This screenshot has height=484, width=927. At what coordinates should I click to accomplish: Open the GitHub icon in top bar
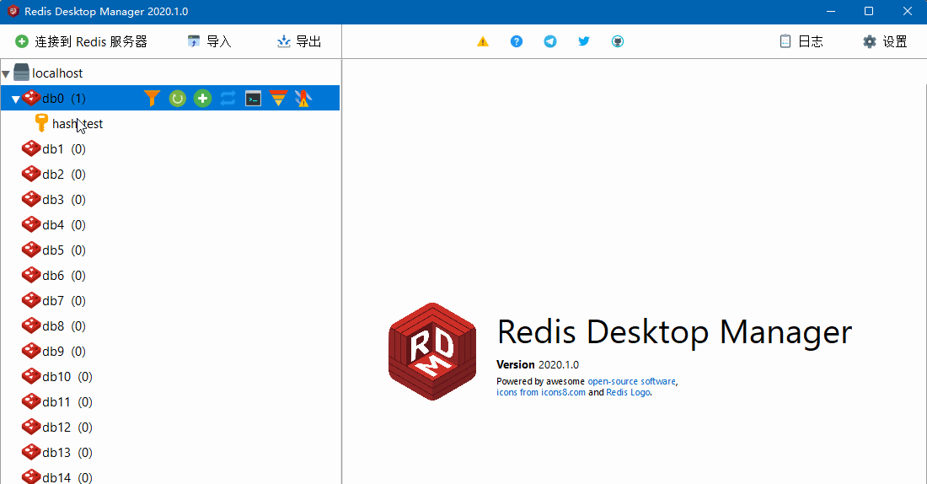coord(618,41)
